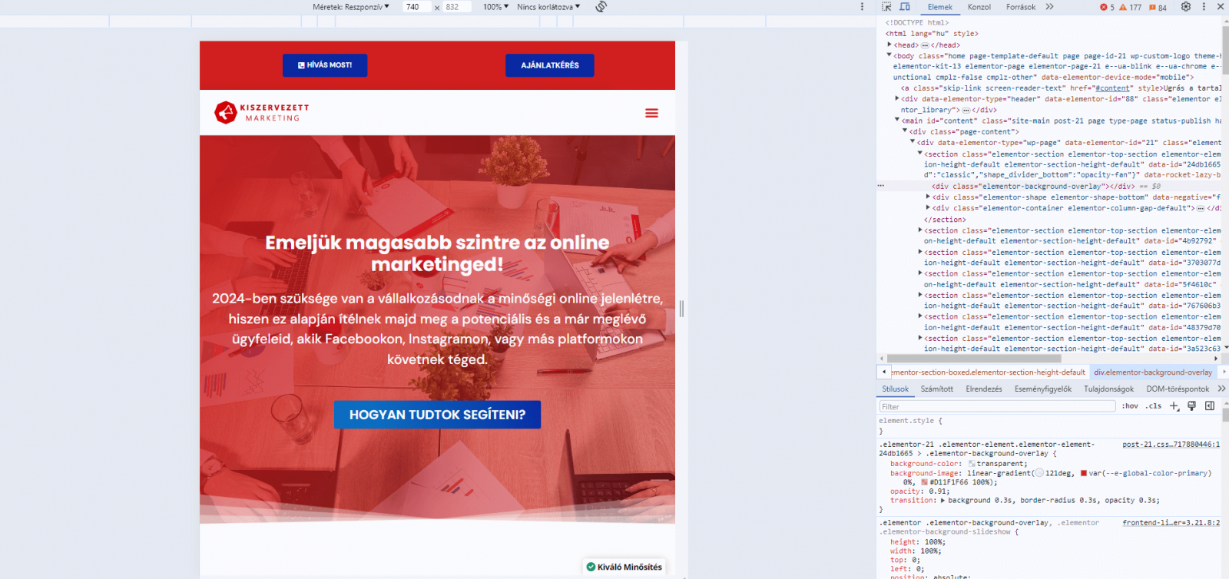Image resolution: width=1229 pixels, height=579 pixels.
Task: Open the hamburger menu on the website
Action: pyautogui.click(x=651, y=113)
